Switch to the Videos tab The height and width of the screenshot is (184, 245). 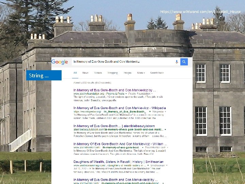[x=98, y=73]
